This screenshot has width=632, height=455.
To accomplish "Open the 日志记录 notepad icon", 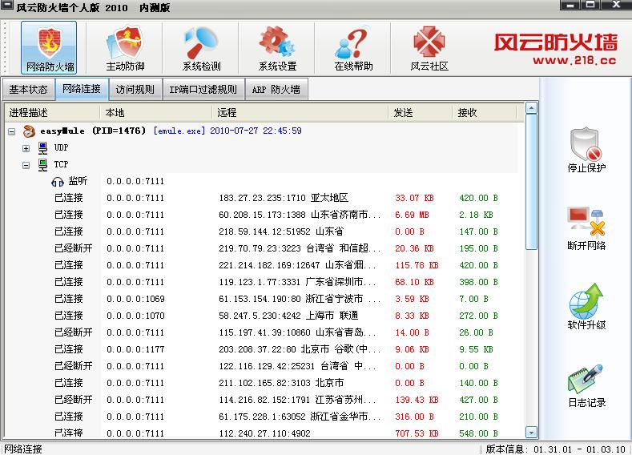I will tap(586, 379).
